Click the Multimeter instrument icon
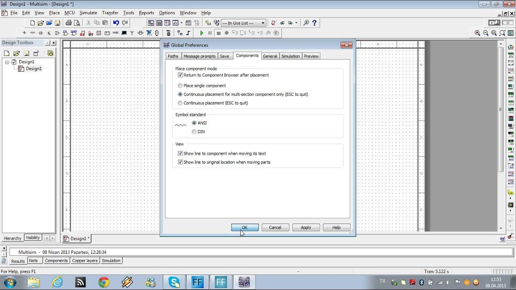 click(511, 48)
